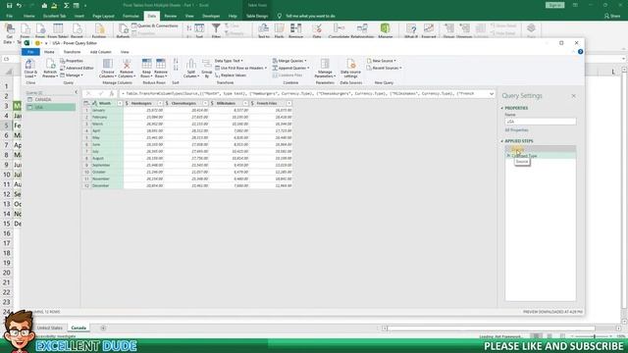The image size is (628, 353).
Task: Click Queries & Connections in the Excel ribbon
Action: pyautogui.click(x=155, y=26)
